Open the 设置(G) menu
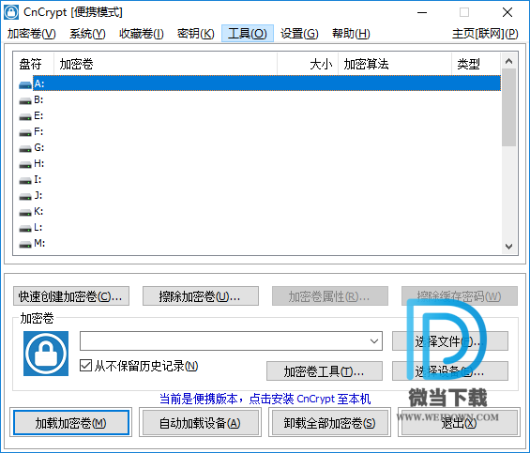Image resolution: width=530 pixels, height=453 pixels. click(299, 34)
